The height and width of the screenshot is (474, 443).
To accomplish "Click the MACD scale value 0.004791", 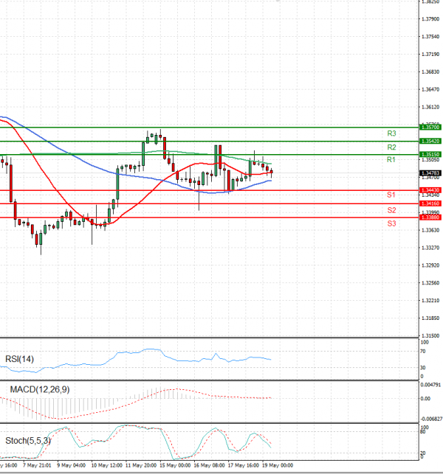I will click(431, 385).
